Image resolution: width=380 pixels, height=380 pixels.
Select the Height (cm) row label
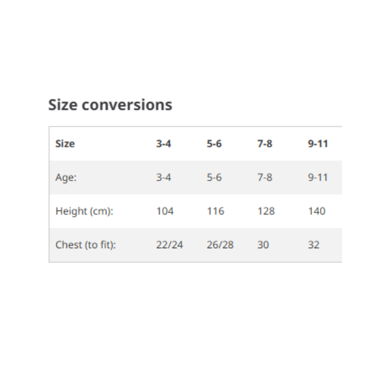84,211
